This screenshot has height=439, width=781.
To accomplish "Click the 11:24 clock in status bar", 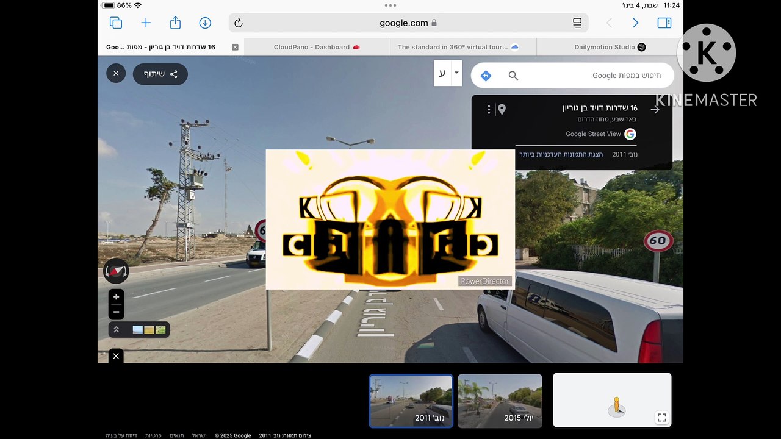I will pyautogui.click(x=672, y=5).
